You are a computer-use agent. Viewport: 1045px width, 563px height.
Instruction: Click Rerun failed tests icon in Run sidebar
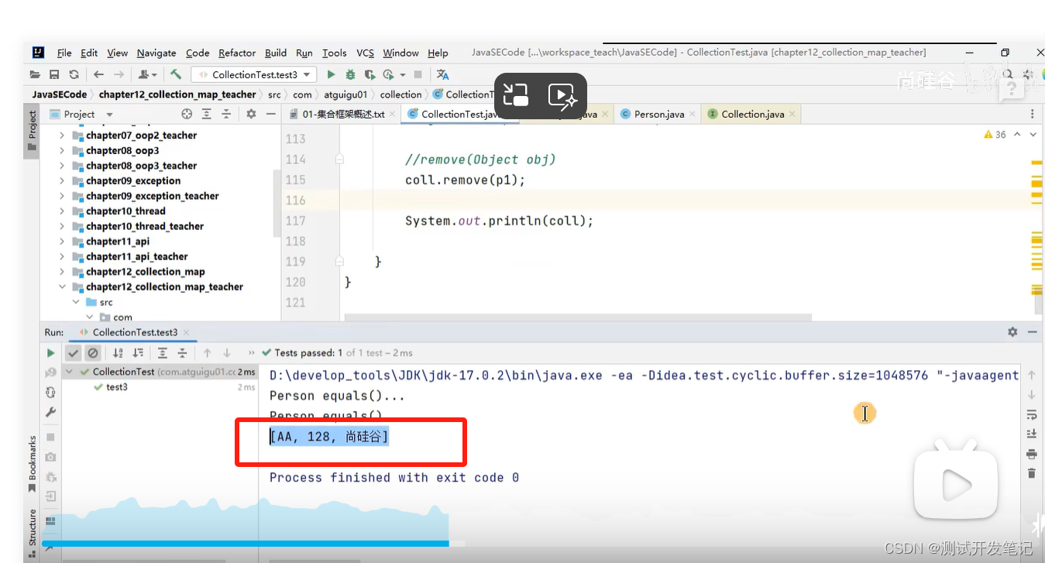(x=51, y=372)
